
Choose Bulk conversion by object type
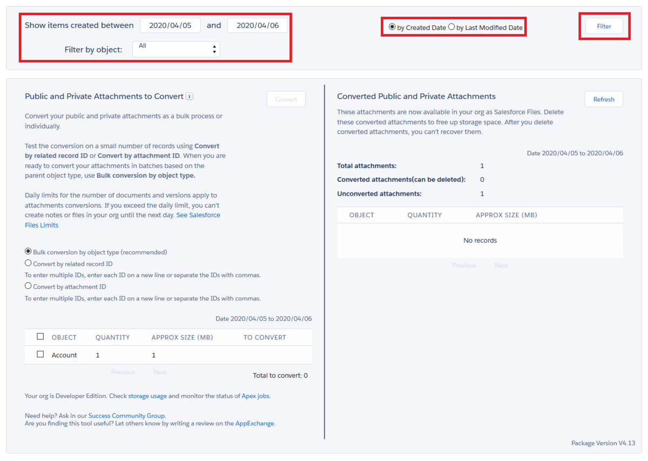pyautogui.click(x=28, y=251)
